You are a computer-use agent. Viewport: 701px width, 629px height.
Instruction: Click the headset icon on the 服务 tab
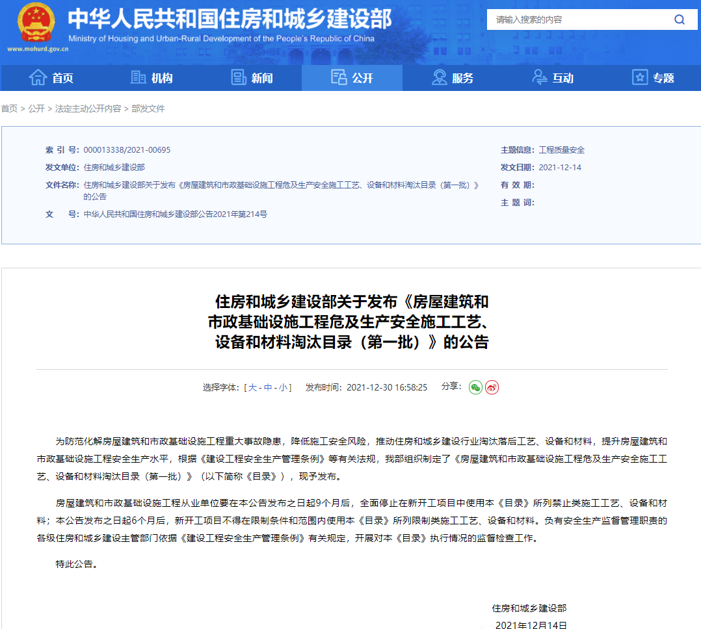[439, 77]
